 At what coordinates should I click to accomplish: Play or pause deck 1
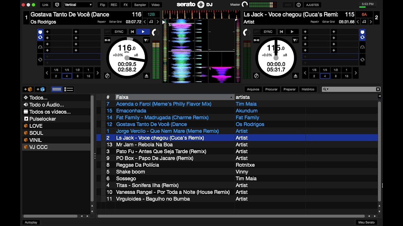click(x=143, y=32)
